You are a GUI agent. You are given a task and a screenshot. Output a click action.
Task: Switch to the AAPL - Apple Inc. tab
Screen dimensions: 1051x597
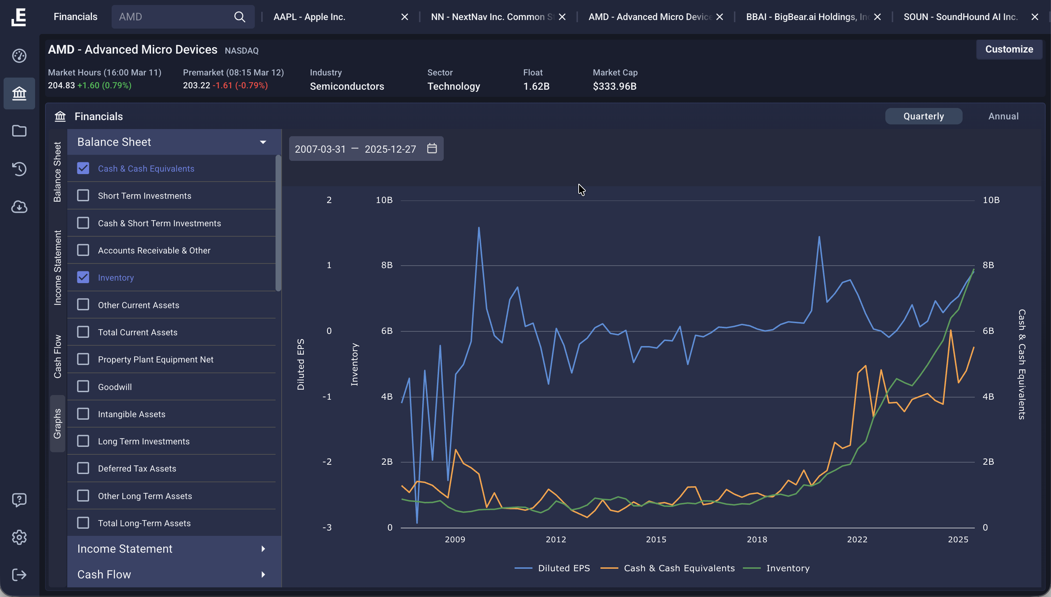click(310, 17)
